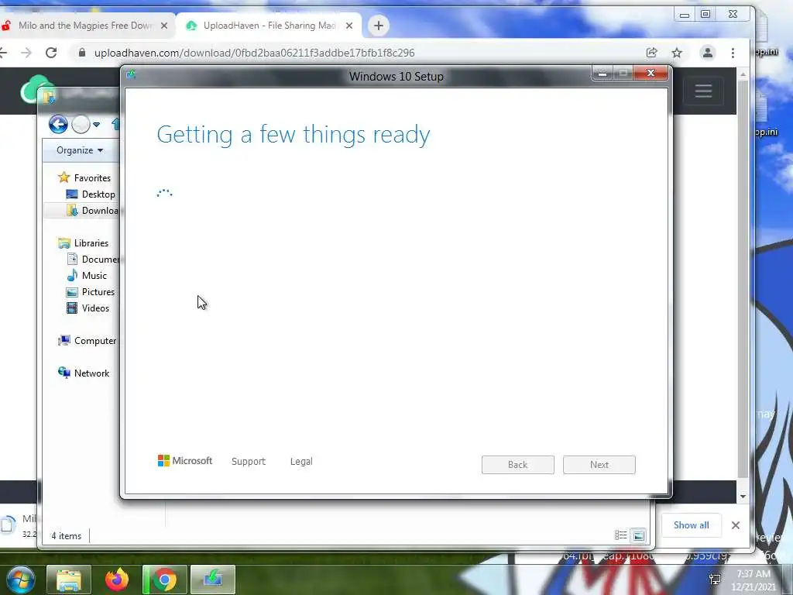Image resolution: width=793 pixels, height=595 pixels.
Task: Open Documents library in sidebar
Action: click(x=94, y=259)
